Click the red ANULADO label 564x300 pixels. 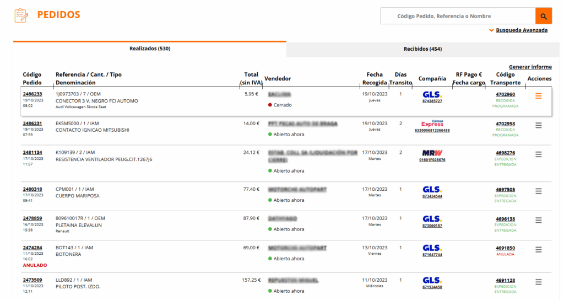35,265
